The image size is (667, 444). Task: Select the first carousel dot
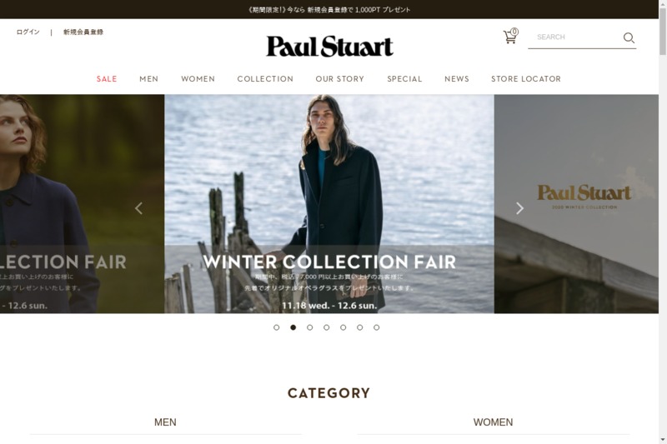(277, 327)
